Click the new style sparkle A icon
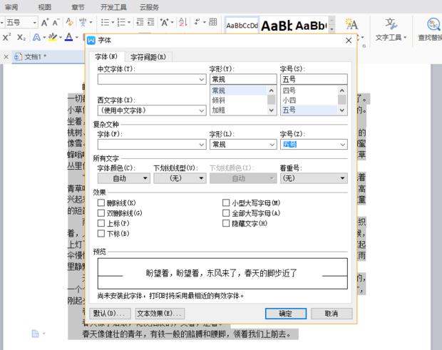This screenshot has height=350, width=442. pos(351,24)
